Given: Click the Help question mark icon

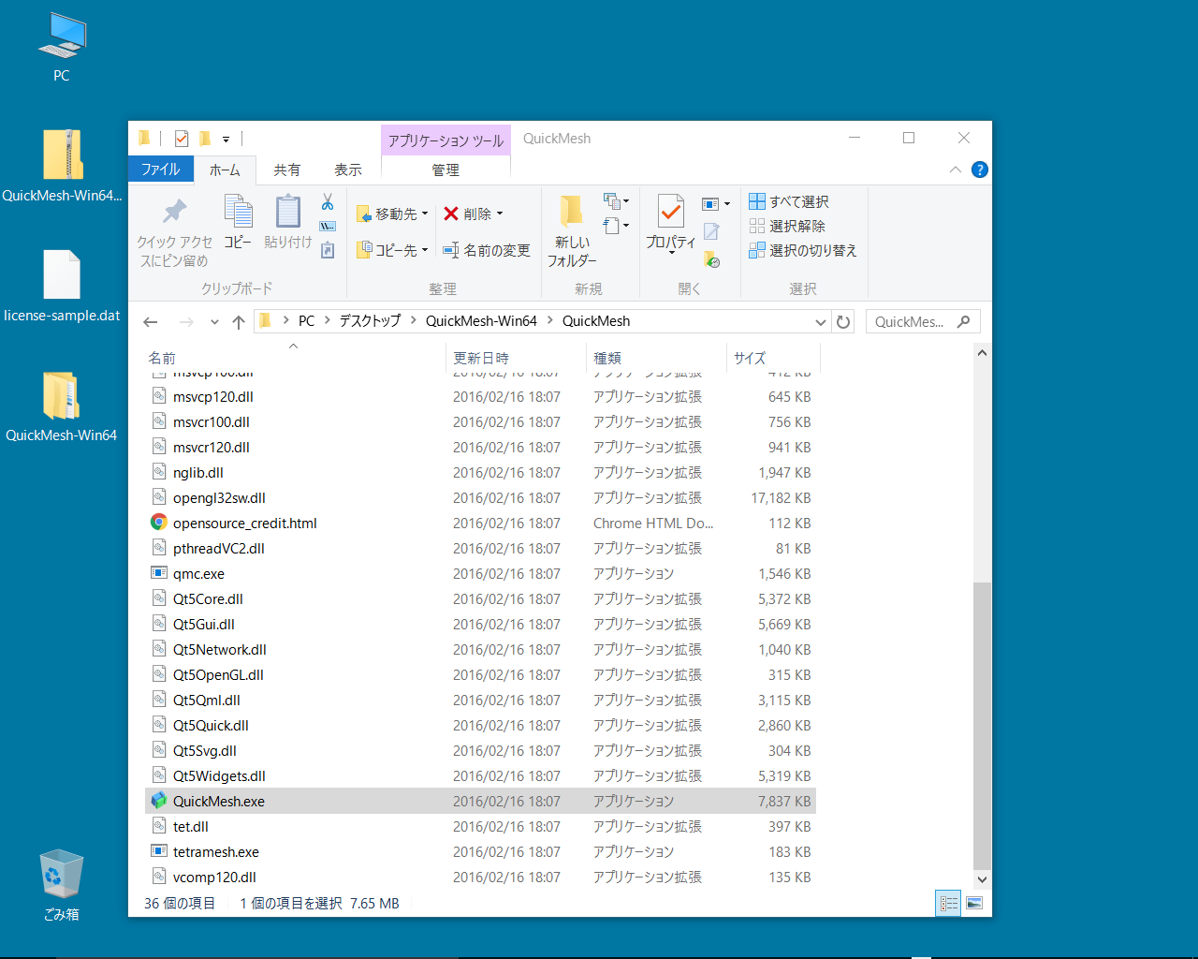Looking at the screenshot, I should click(980, 170).
